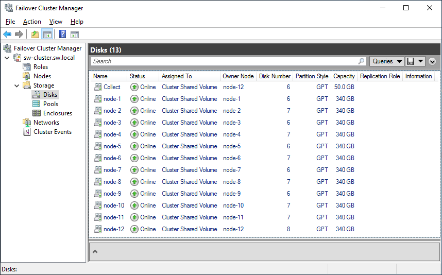
Task: Click the disk icon beside node-12 disk
Action: [x=98, y=229]
